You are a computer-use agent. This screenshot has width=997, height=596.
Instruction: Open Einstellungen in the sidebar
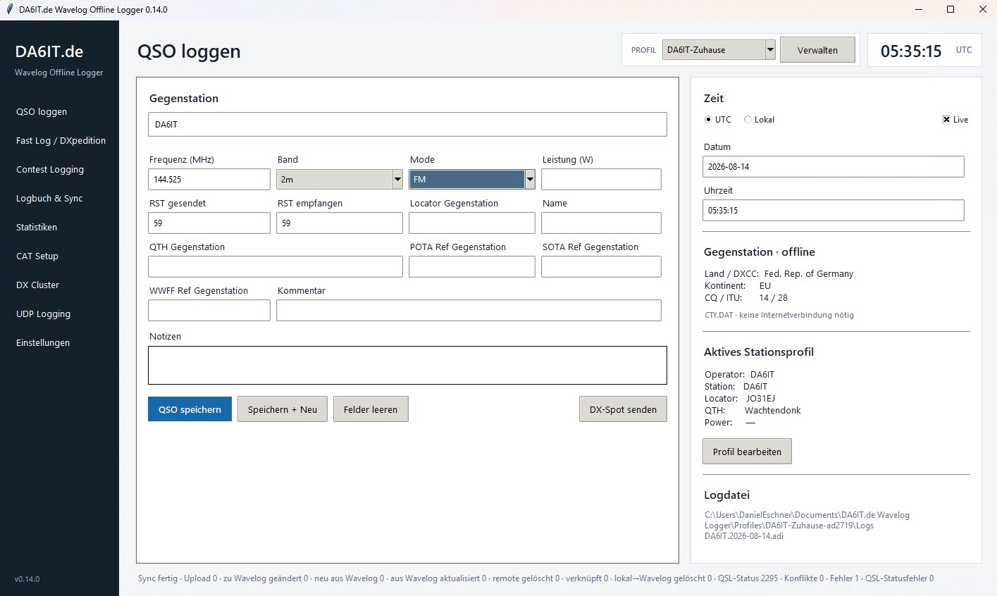click(x=43, y=342)
